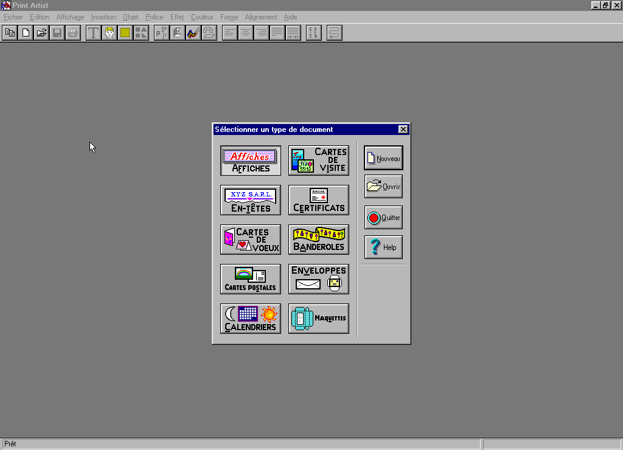Choose the Certificats document type

point(319,200)
